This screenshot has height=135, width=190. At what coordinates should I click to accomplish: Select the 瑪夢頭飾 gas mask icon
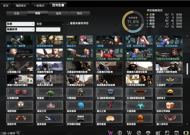pos(21,105)
